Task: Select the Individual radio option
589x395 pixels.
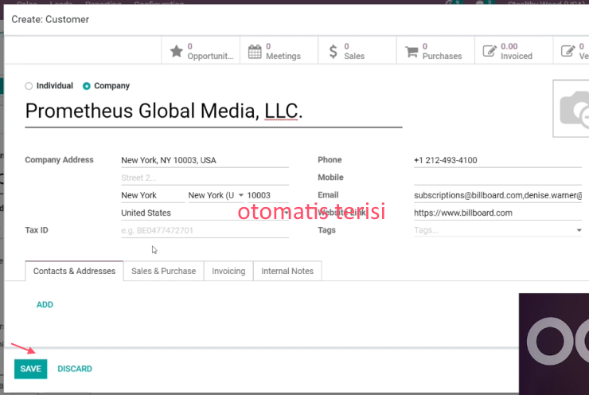Action: [x=29, y=86]
